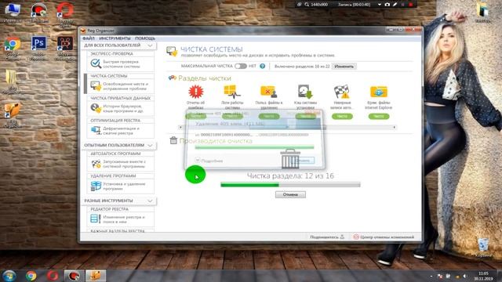Screen dimensions: 502x282
Task: Click the Поделиться link in the status bar
Action: click(327, 237)
